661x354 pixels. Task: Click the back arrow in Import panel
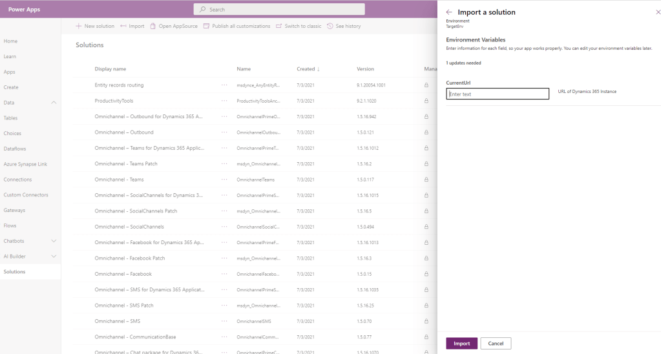(449, 12)
